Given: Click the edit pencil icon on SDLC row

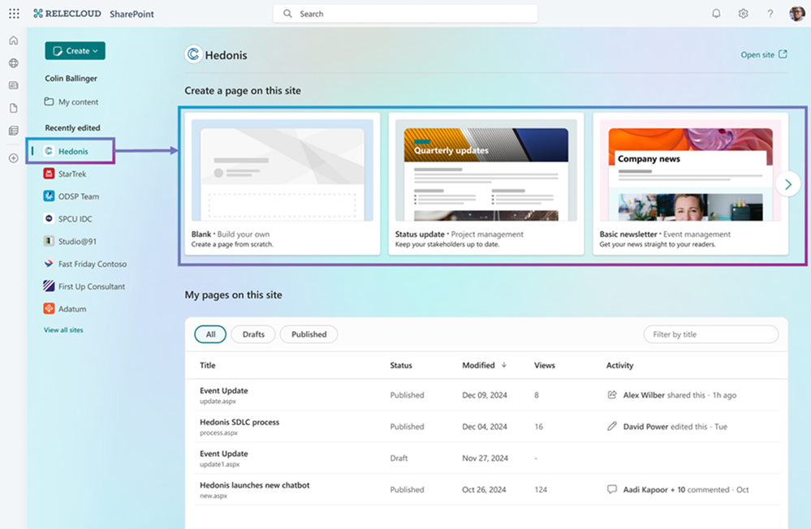Looking at the screenshot, I should coord(612,426).
